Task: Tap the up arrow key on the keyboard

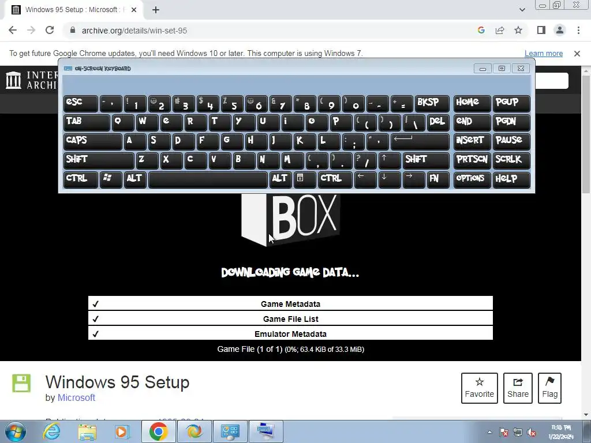Action: 390,160
